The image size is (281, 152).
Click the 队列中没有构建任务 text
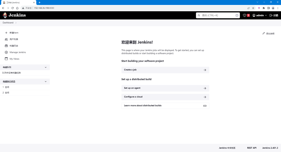[11, 73]
